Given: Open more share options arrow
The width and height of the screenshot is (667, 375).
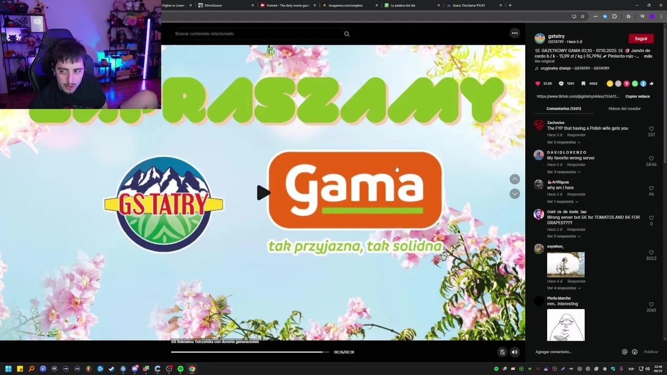Looking at the screenshot, I should tap(651, 83).
